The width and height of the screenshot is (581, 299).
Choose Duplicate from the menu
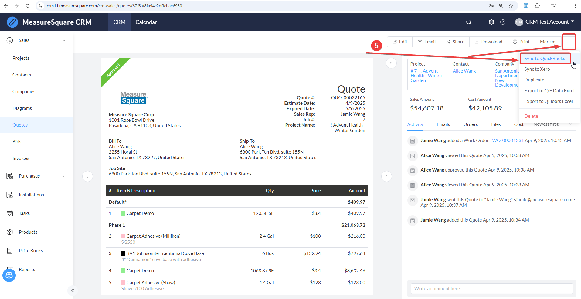(x=534, y=80)
